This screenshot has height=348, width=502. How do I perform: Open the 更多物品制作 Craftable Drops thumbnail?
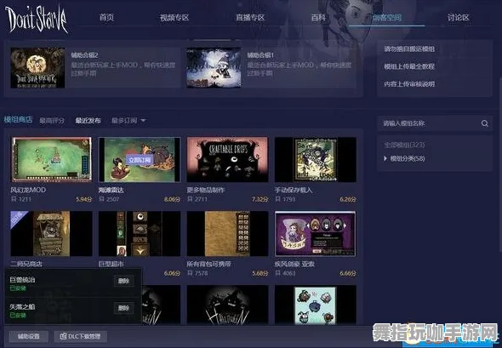click(227, 159)
